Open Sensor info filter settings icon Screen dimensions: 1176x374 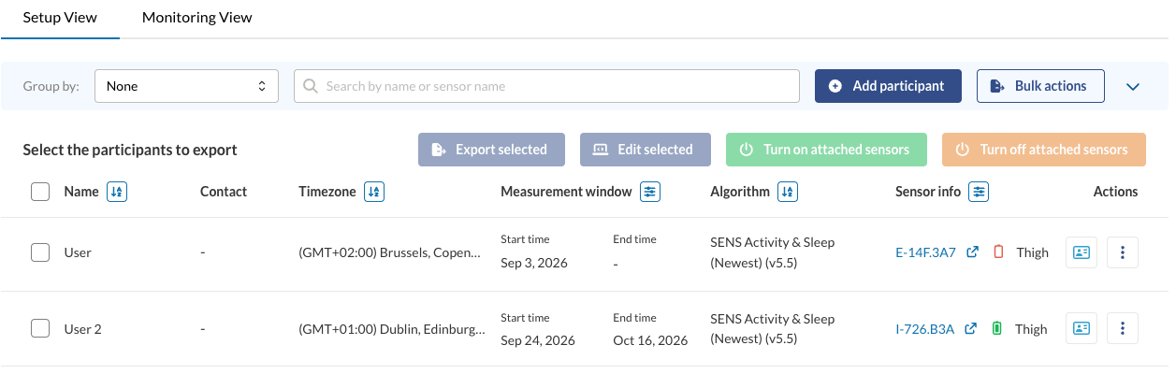(x=979, y=192)
